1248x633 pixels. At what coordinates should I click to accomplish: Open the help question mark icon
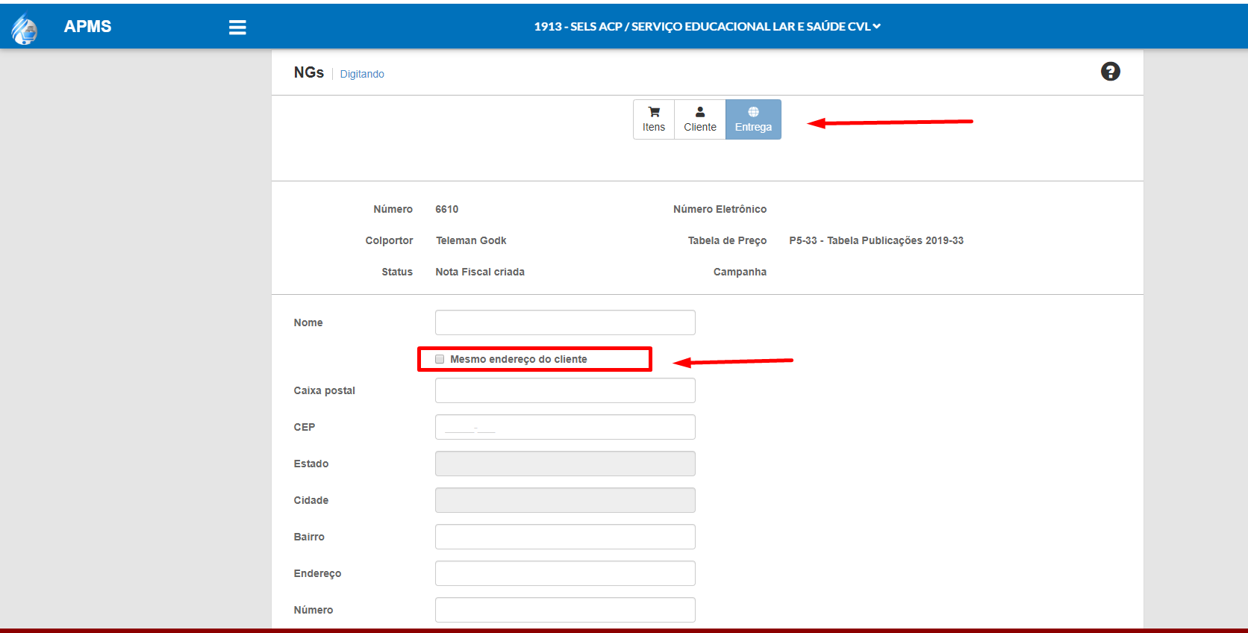pyautogui.click(x=1110, y=72)
